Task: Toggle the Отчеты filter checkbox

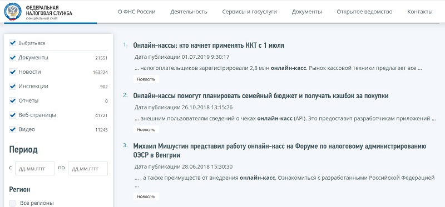Action: [x=12, y=100]
